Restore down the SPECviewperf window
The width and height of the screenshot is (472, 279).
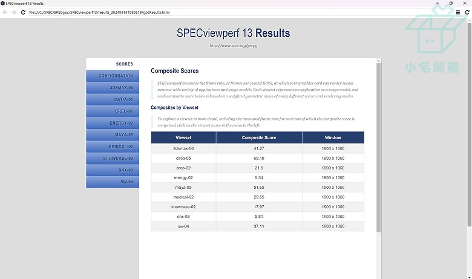point(451,3)
